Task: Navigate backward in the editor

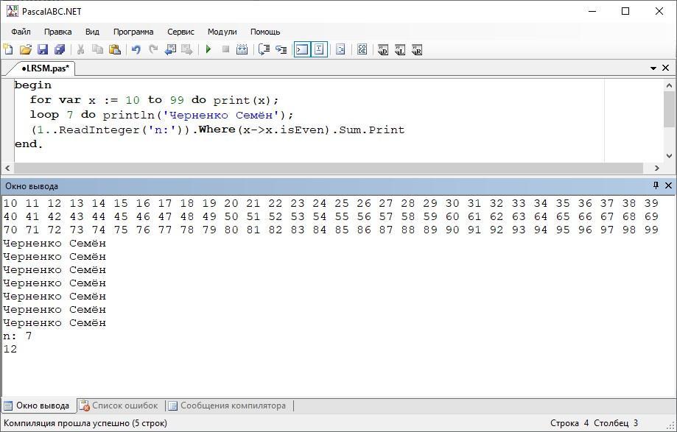Action: click(170, 49)
